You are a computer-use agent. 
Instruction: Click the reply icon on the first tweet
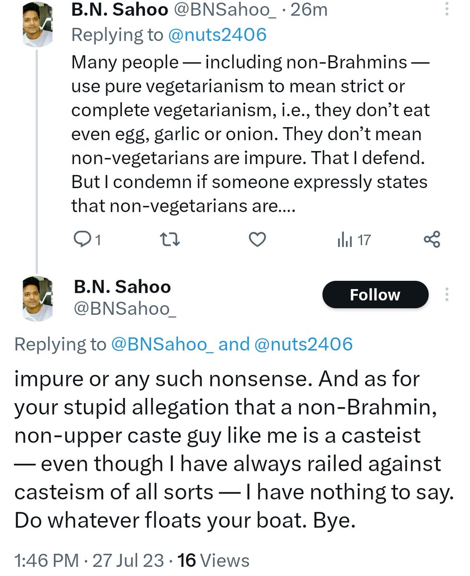82,239
